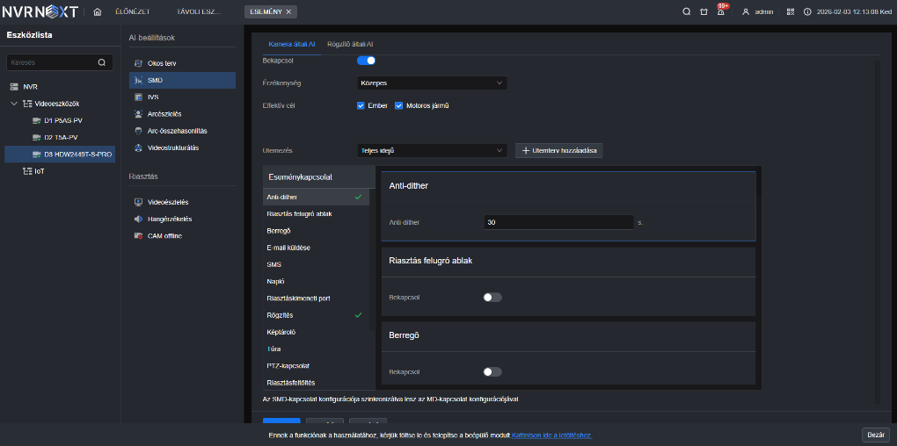The width and height of the screenshot is (897, 446).
Task: Go to the home screen icon
Action: (98, 11)
